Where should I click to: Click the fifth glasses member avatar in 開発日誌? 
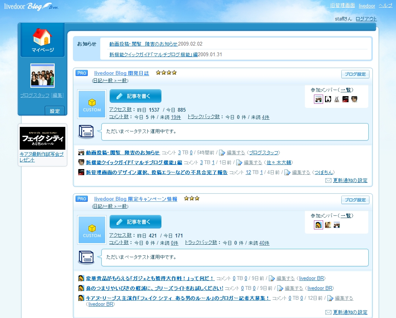(x=354, y=99)
